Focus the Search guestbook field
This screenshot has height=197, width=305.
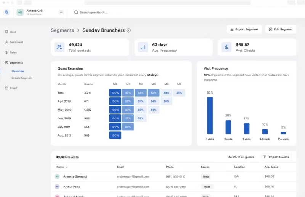pos(94,12)
